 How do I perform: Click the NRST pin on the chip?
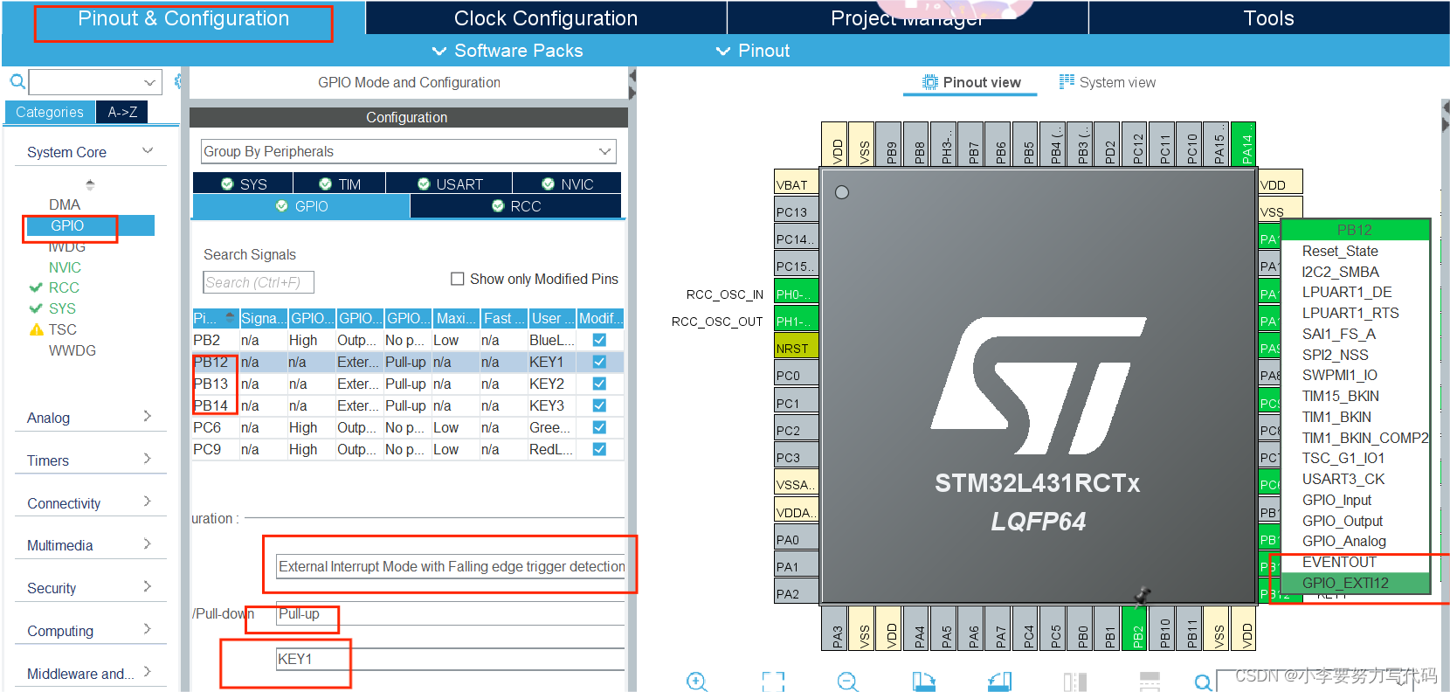[x=796, y=348]
